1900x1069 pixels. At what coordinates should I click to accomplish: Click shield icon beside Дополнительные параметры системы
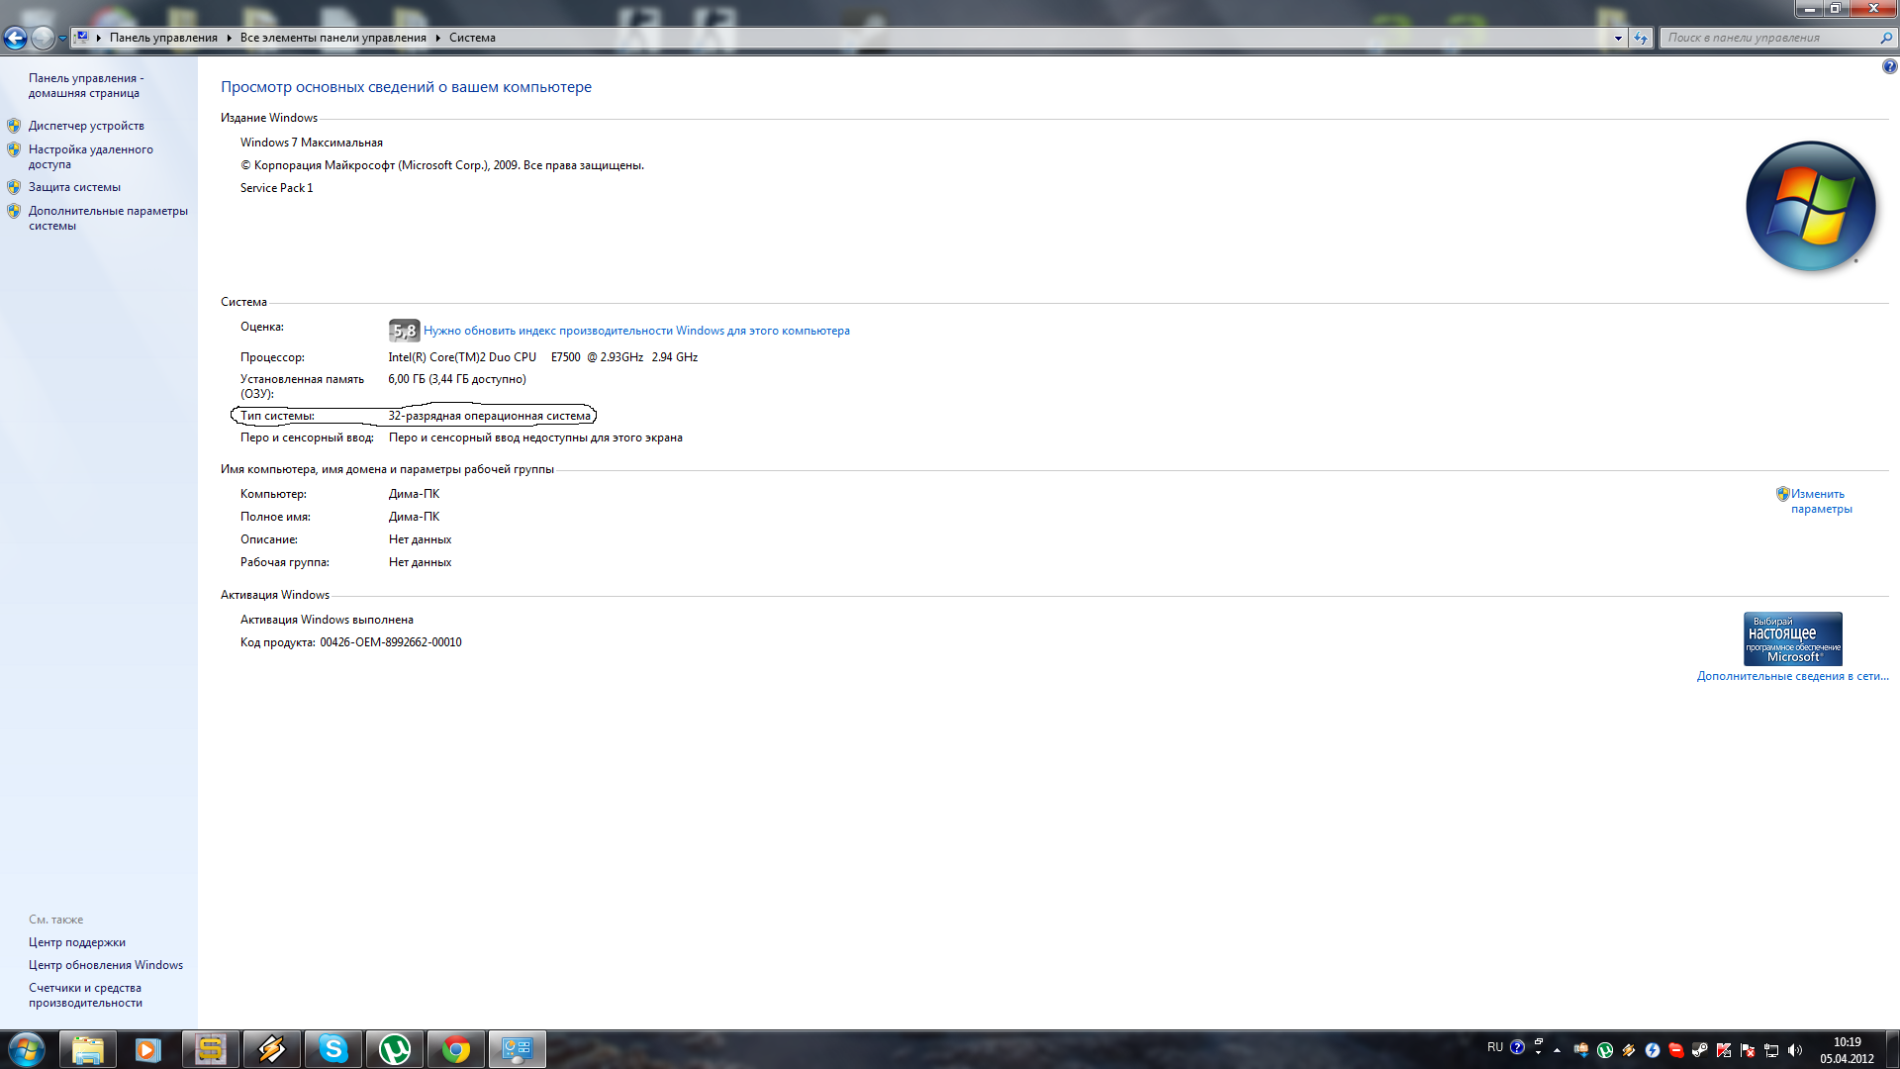[14, 211]
